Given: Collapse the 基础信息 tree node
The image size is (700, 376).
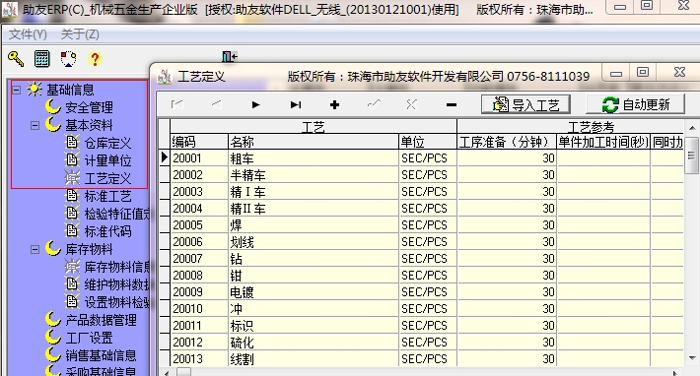Looking at the screenshot, I should click(x=17, y=90).
